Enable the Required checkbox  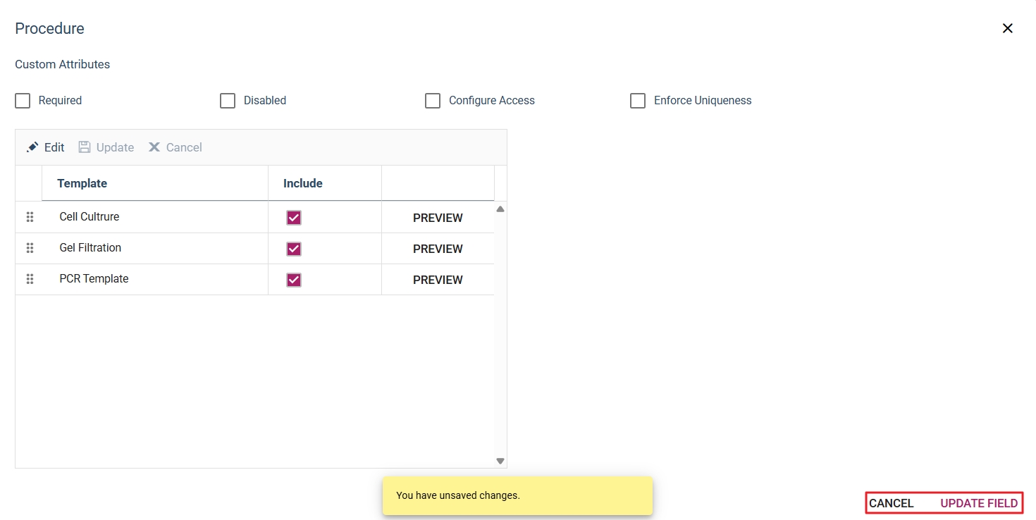[23, 101]
